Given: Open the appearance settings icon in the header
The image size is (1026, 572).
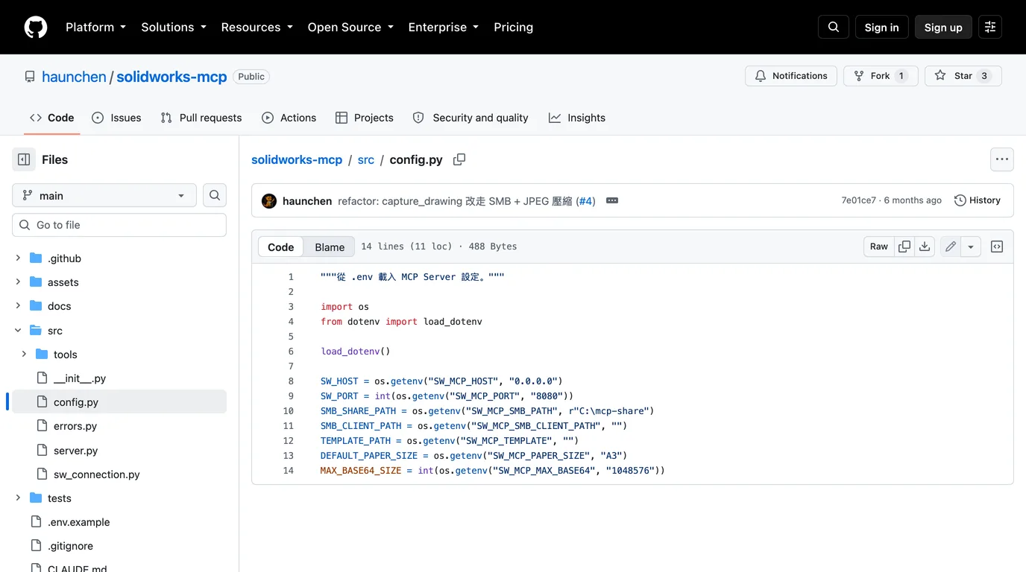Looking at the screenshot, I should tap(990, 28).
